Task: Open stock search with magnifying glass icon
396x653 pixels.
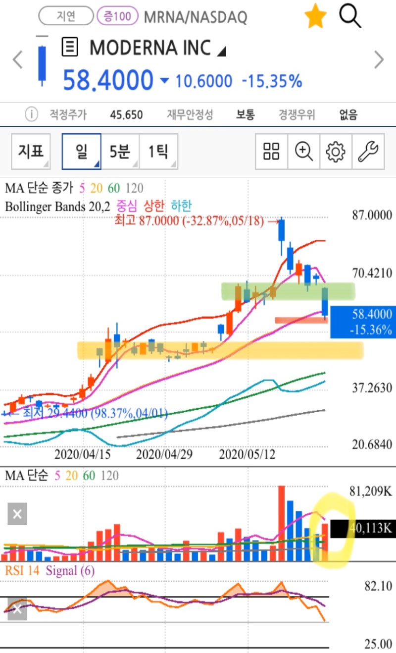Action: (350, 15)
